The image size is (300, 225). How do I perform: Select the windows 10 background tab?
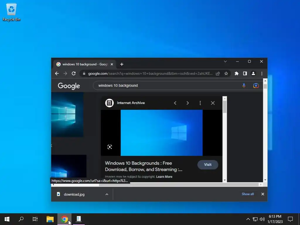point(84,64)
